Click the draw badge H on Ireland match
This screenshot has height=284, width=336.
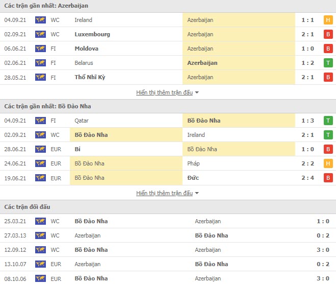point(328,20)
